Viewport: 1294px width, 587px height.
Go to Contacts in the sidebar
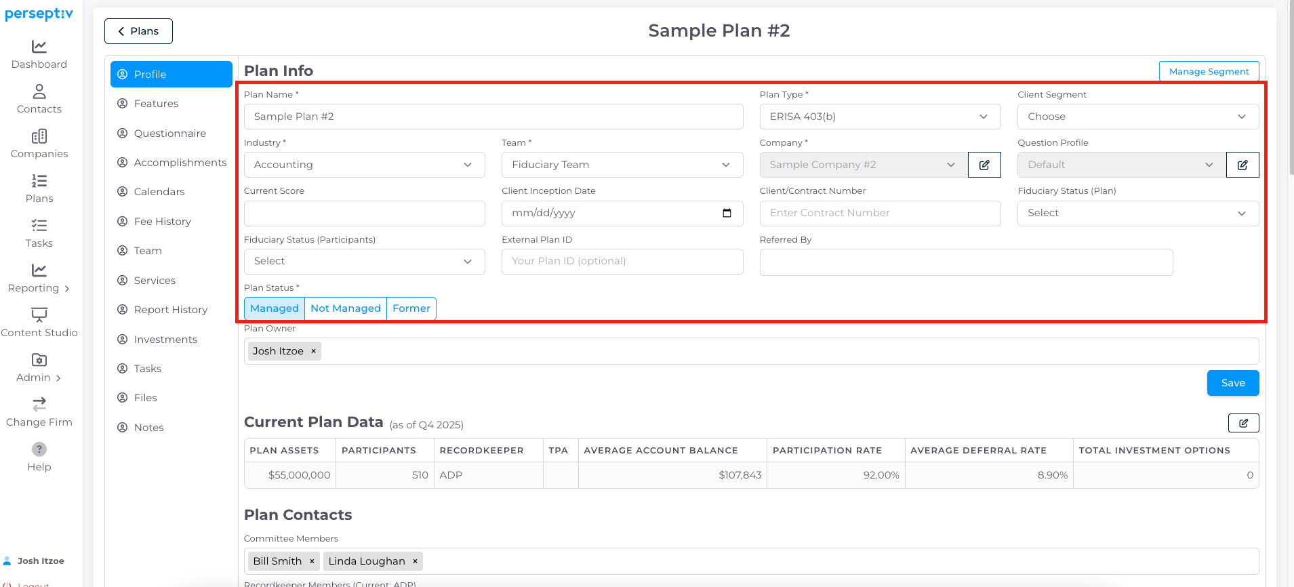[39, 100]
